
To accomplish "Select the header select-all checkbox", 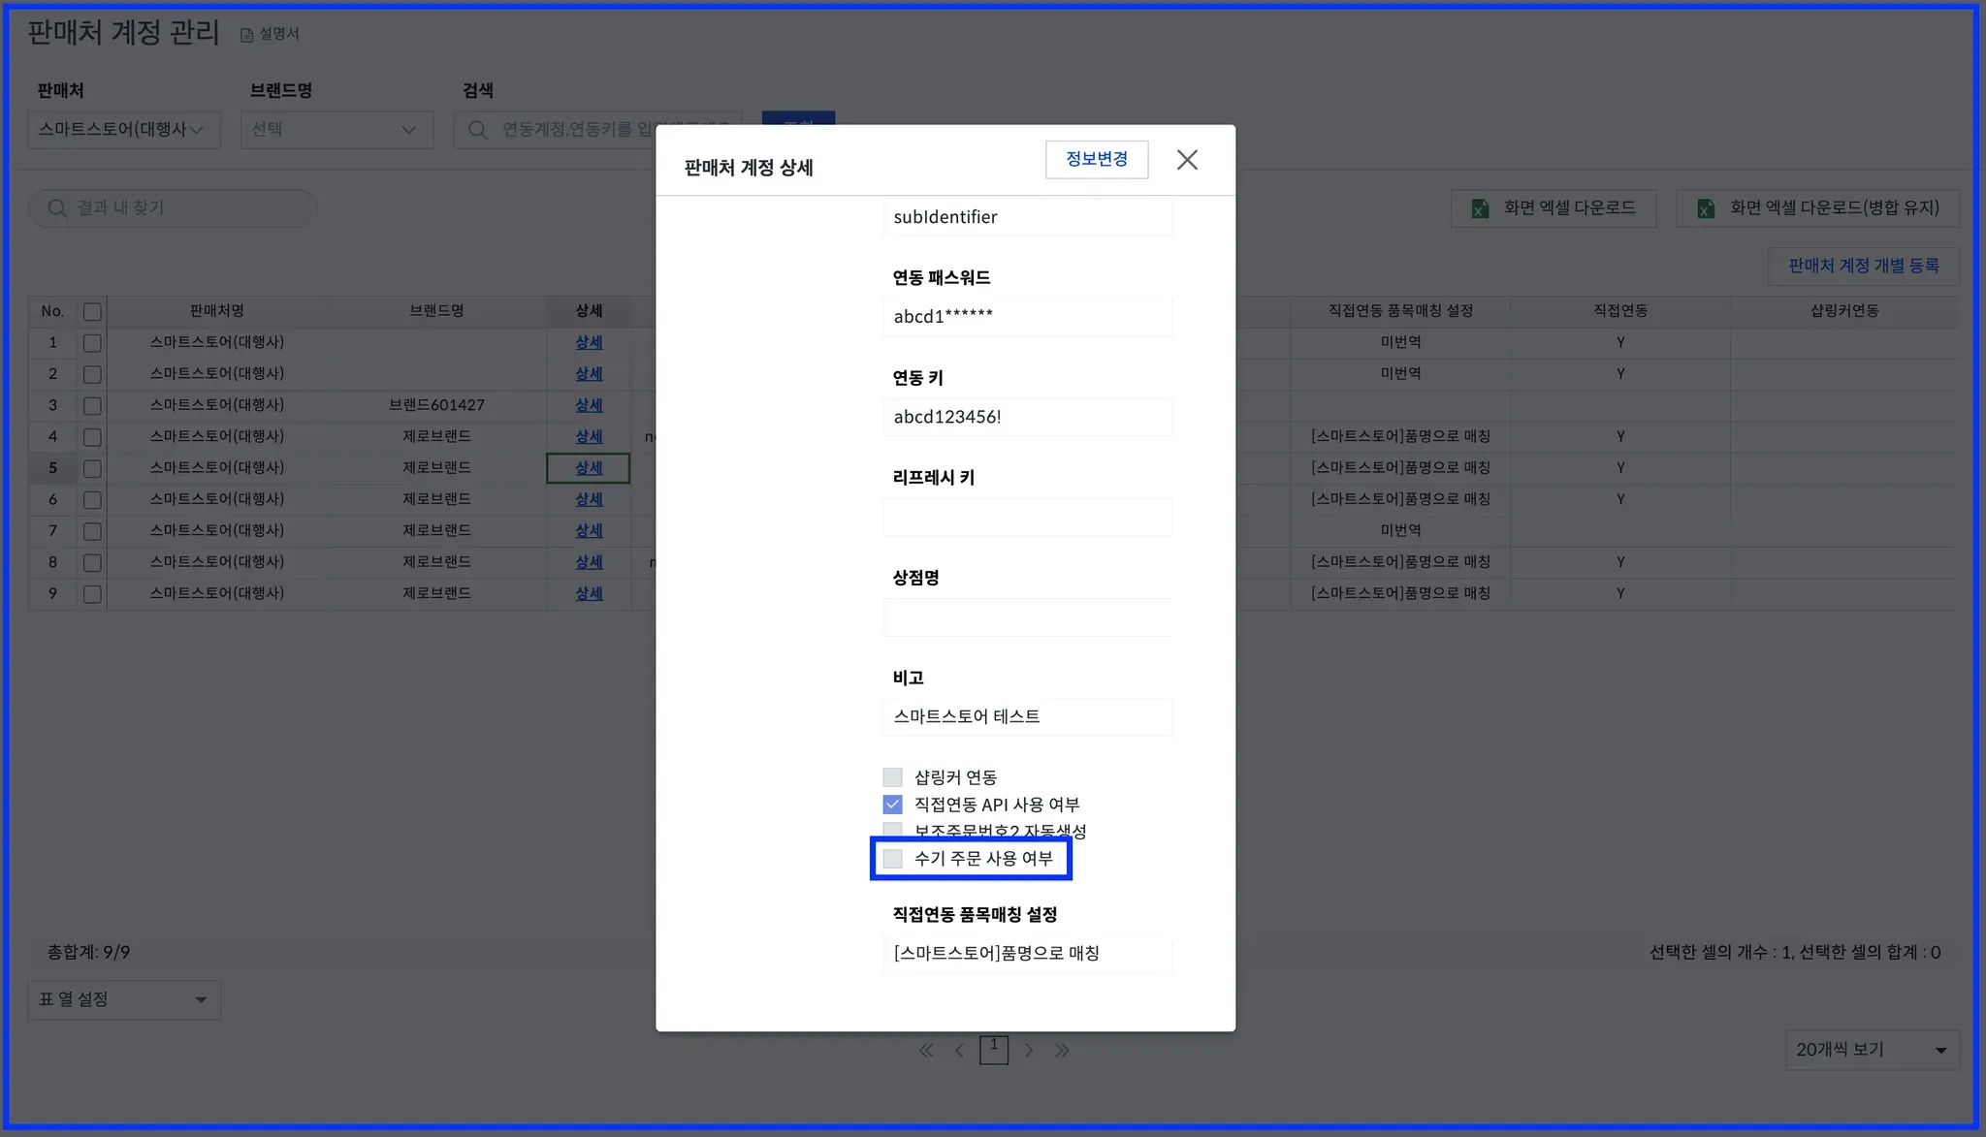I will pos(92,311).
